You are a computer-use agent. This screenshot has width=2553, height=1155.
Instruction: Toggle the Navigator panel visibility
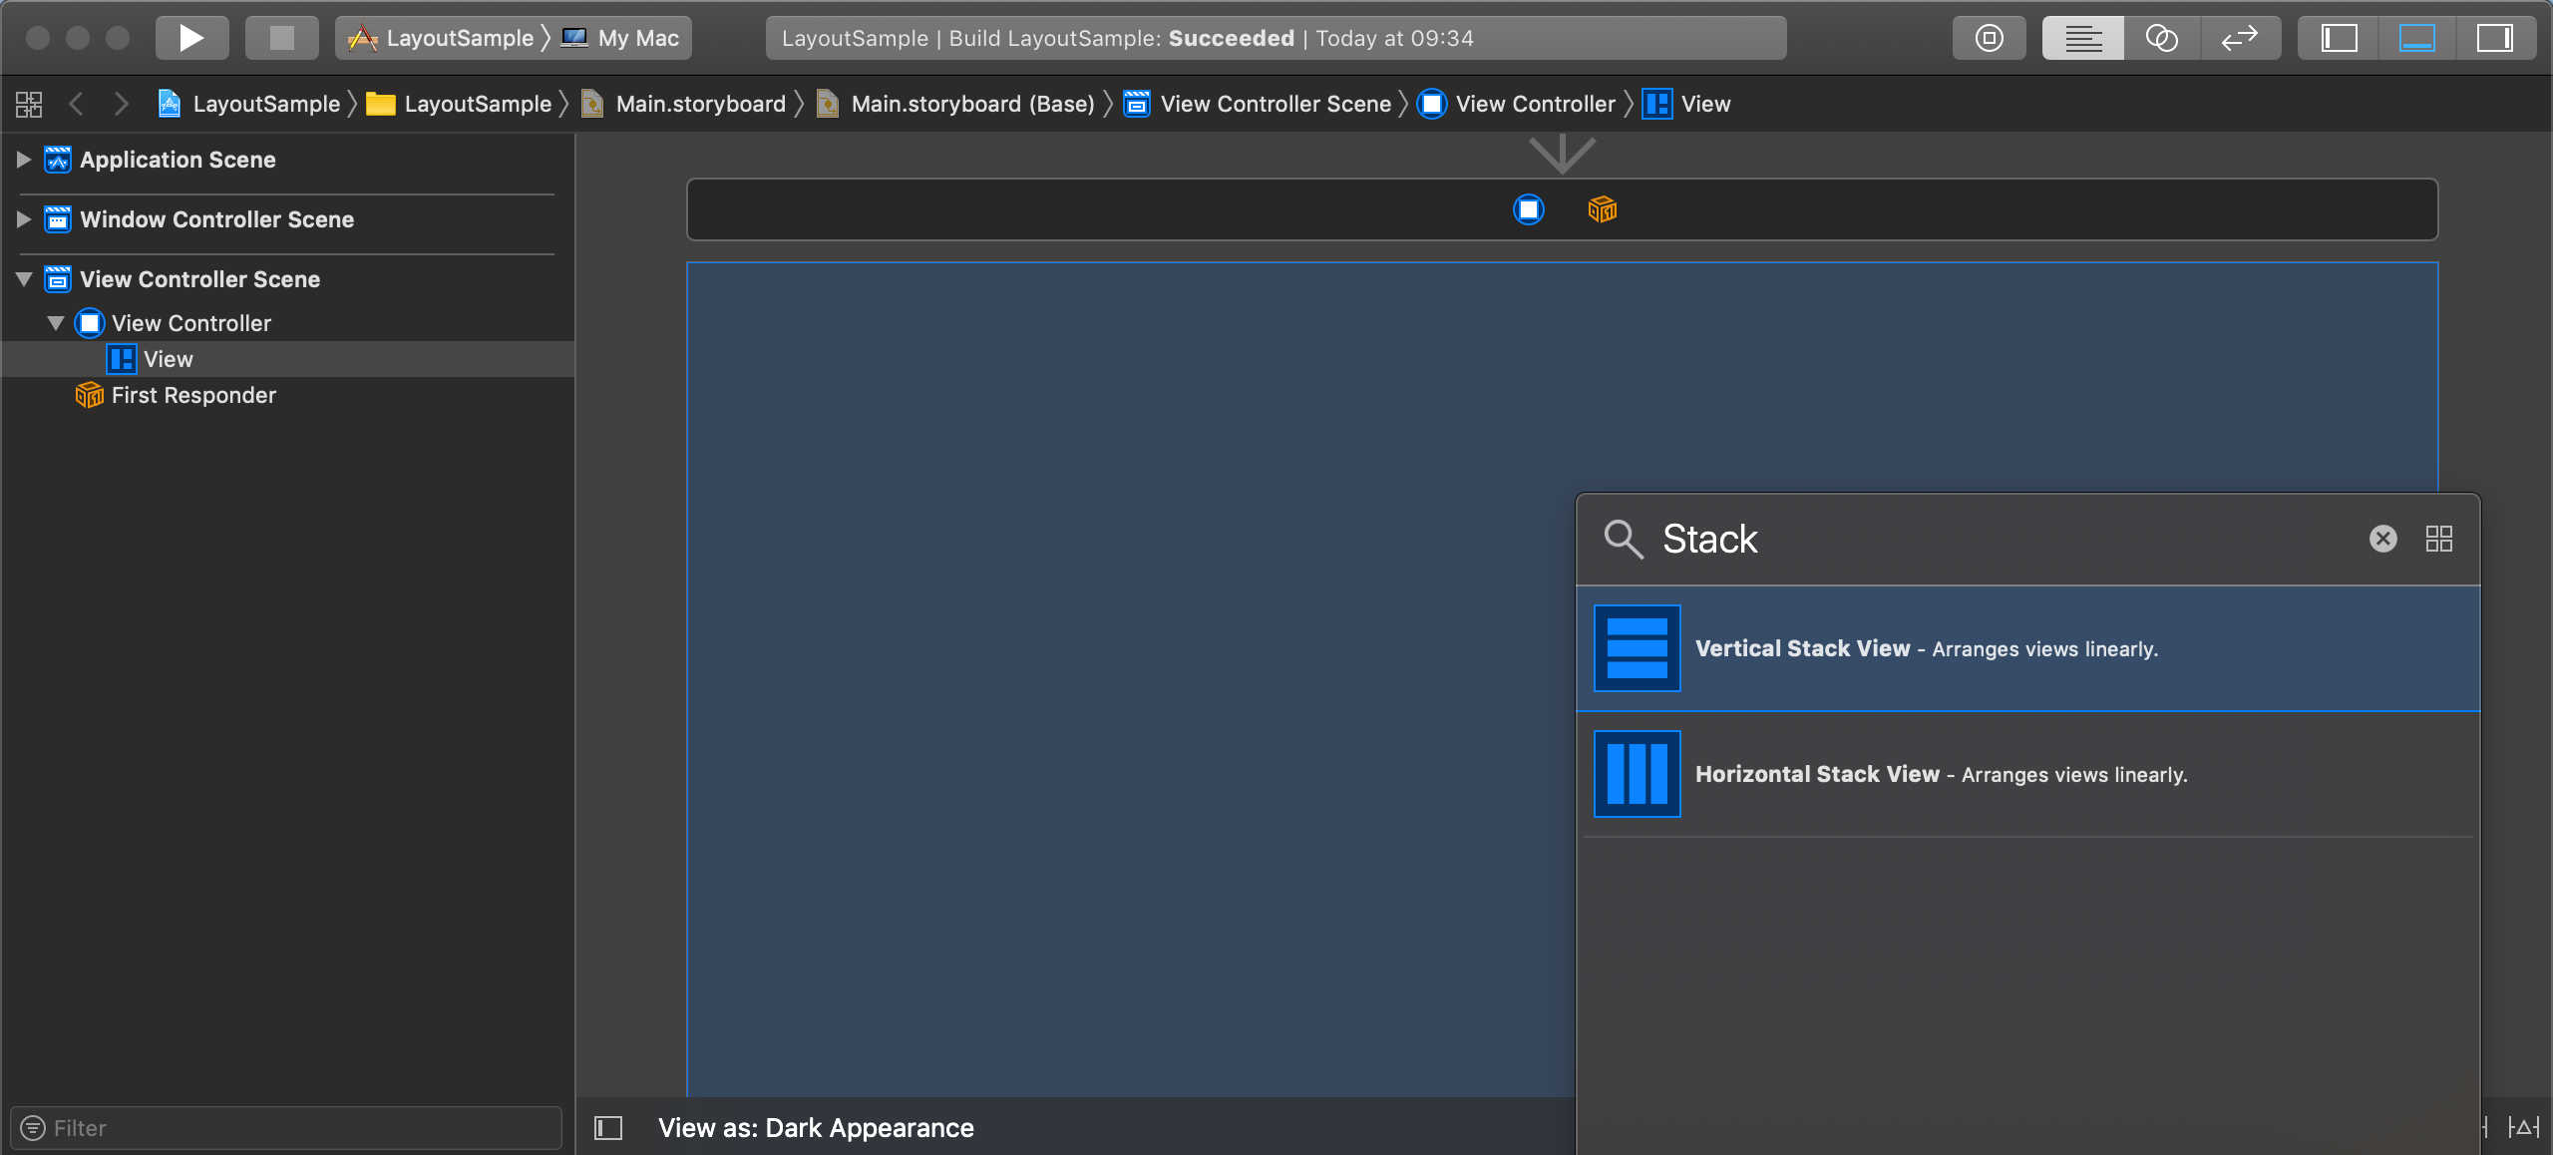2338,38
